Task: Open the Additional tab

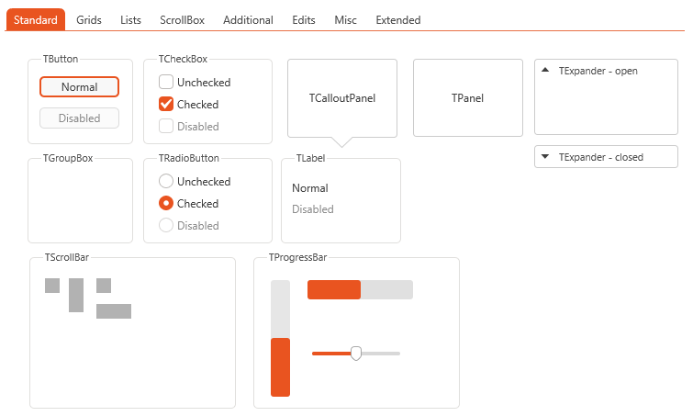Action: tap(248, 20)
